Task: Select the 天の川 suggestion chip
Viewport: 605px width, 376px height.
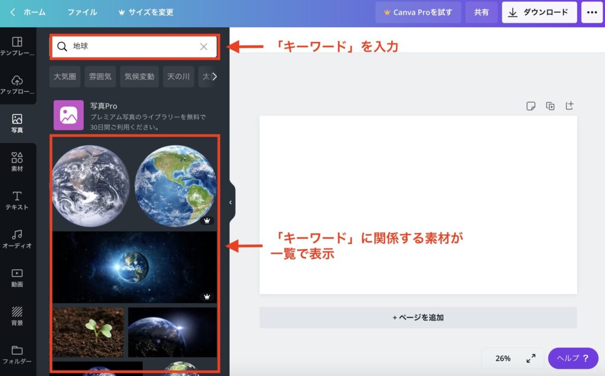Action: [178, 76]
